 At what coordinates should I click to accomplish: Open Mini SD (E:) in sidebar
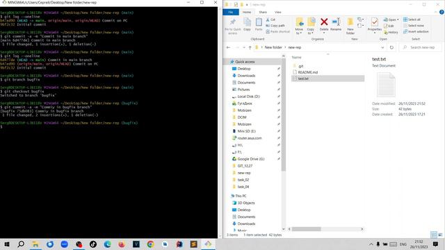coord(246,131)
